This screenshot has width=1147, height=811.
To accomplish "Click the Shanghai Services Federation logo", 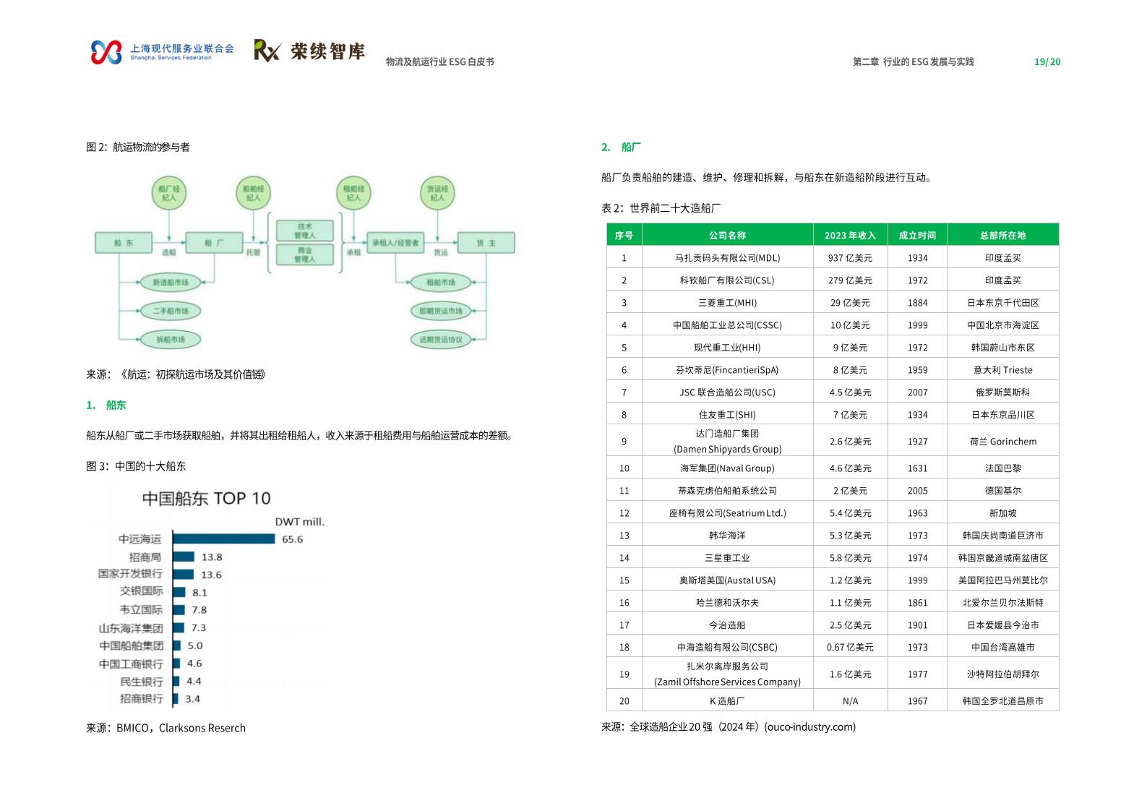I will (162, 51).
